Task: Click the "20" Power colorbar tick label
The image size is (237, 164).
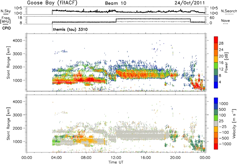Action: coord(221,56)
